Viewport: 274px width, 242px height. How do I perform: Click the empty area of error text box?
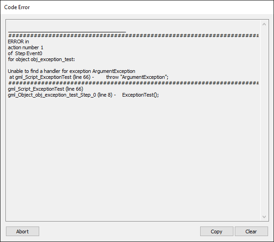pos(133,157)
